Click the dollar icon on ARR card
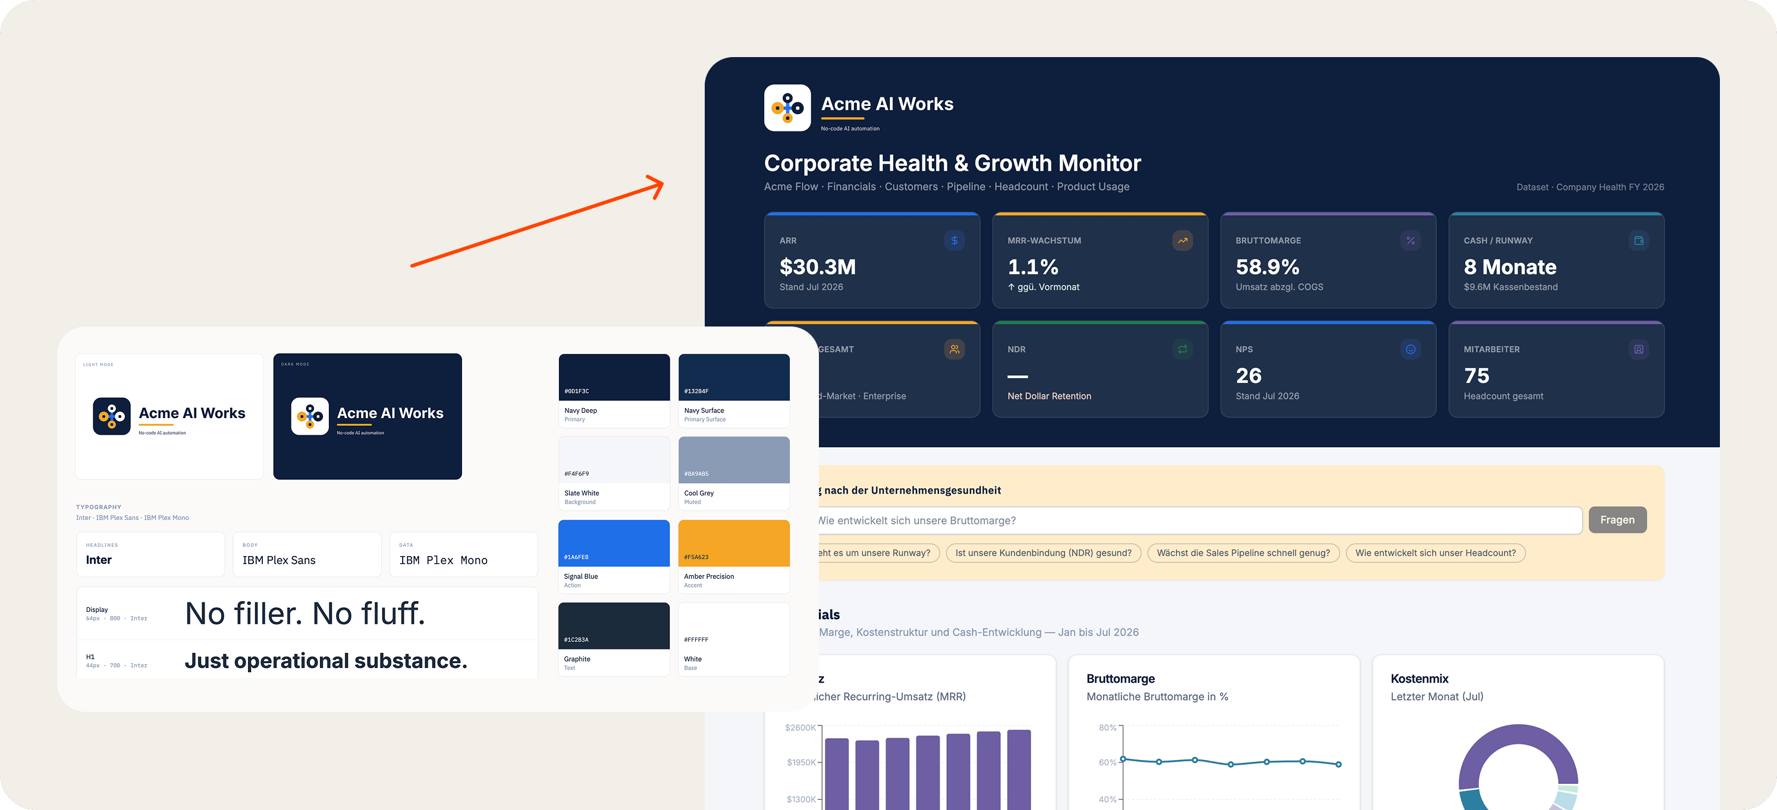 coord(954,241)
